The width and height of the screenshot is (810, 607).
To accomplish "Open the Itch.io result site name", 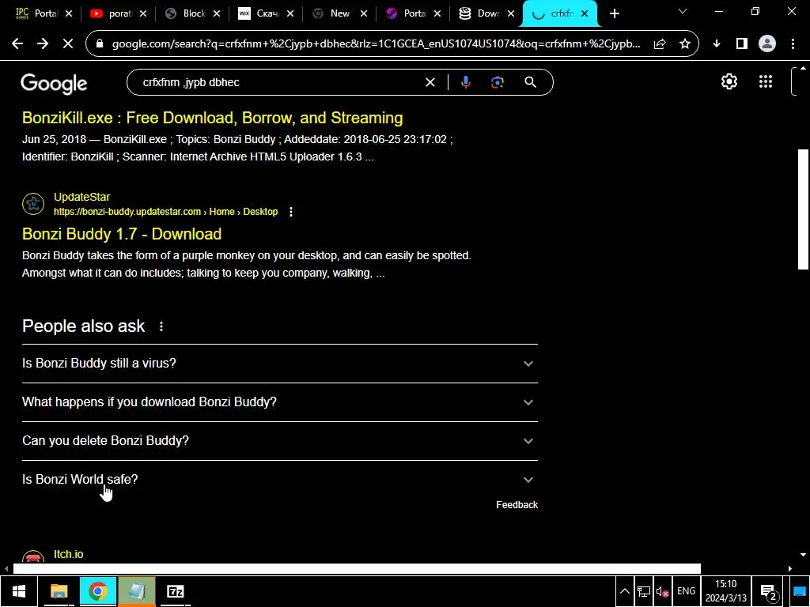I will [x=68, y=554].
